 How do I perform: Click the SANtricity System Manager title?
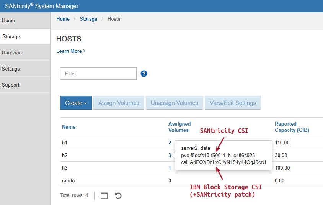(42, 6)
